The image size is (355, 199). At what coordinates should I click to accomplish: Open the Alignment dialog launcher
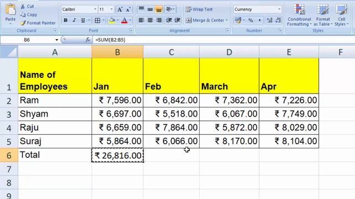(x=227, y=30)
